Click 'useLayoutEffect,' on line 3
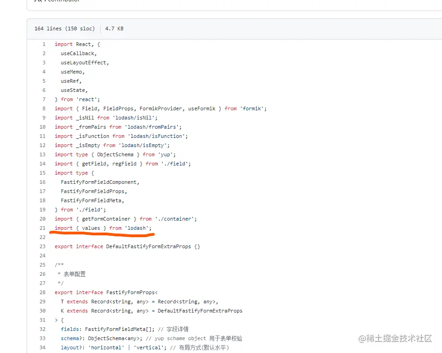 (x=85, y=63)
